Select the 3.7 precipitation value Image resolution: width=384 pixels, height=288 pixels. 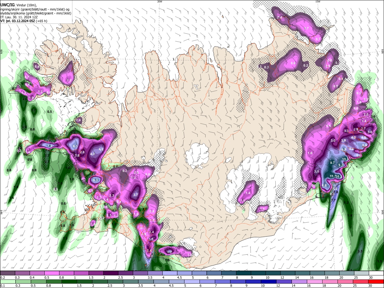click(x=135, y=195)
